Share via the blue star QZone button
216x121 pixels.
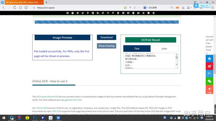click(209, 59)
